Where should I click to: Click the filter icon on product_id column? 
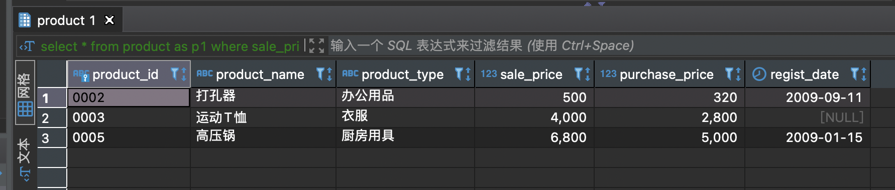pos(175,74)
